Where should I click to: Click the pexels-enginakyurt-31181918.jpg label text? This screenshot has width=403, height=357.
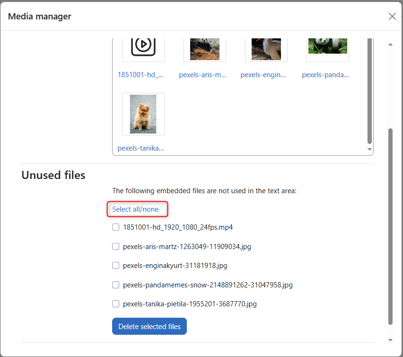pos(175,266)
